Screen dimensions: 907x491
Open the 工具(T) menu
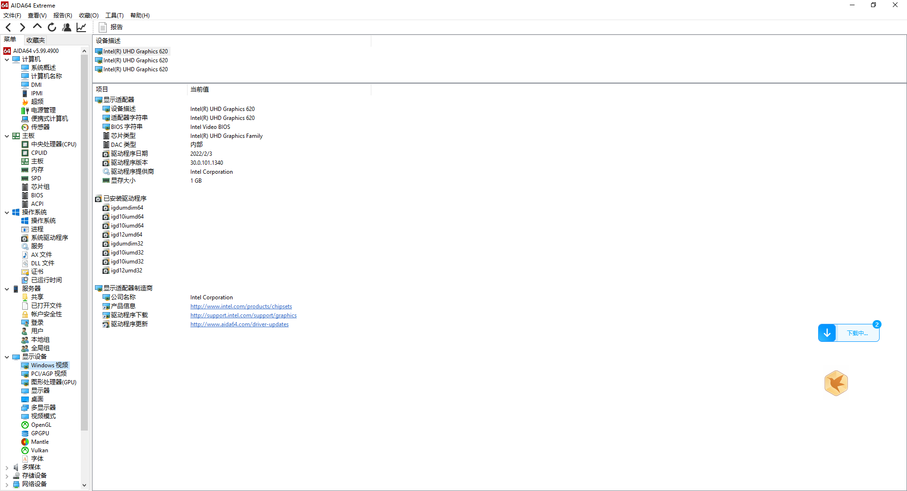coord(114,15)
